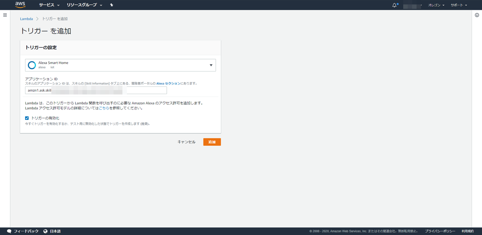Image resolution: width=482 pixels, height=235 pixels.
Task: Click the feedback speech bubble icon
Action: (9, 231)
